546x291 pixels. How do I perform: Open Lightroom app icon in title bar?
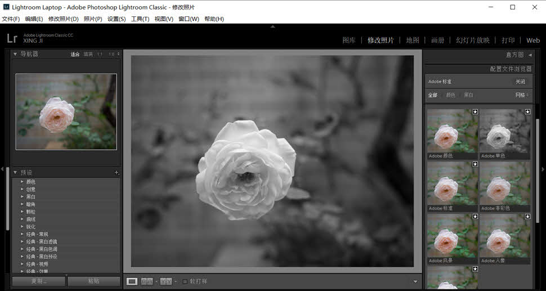click(6, 7)
